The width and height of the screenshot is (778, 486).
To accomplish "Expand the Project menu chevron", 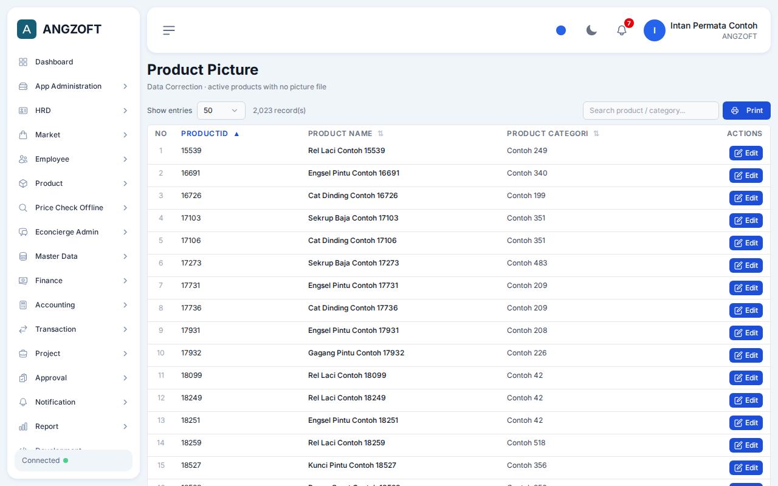I will pos(125,354).
